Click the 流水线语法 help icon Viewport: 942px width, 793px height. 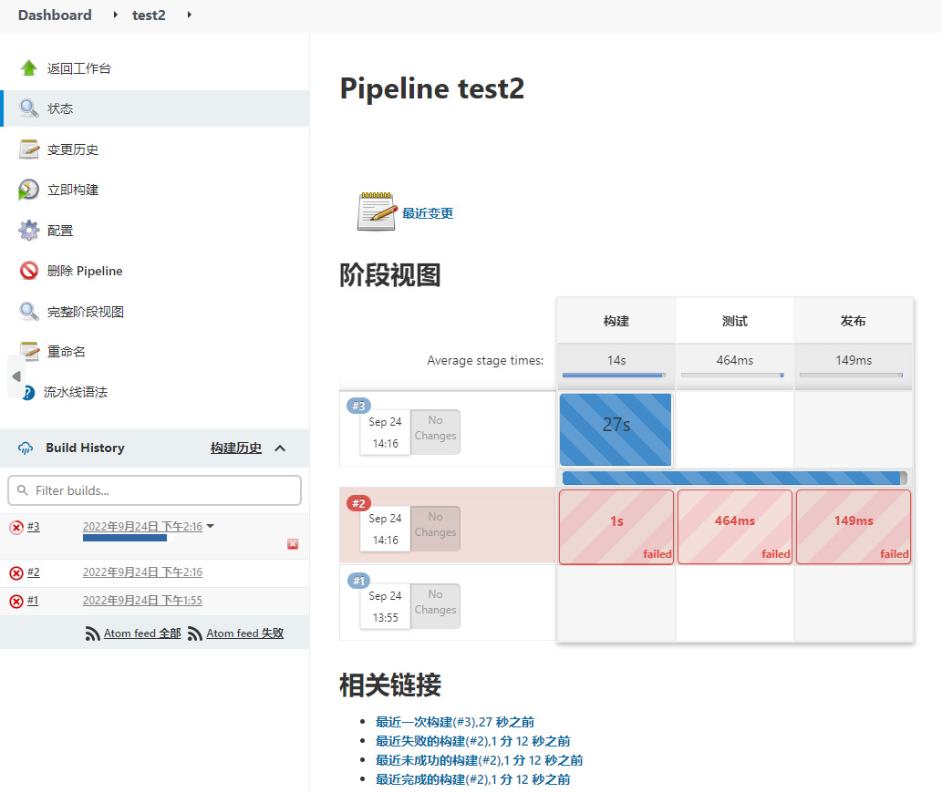click(x=29, y=392)
